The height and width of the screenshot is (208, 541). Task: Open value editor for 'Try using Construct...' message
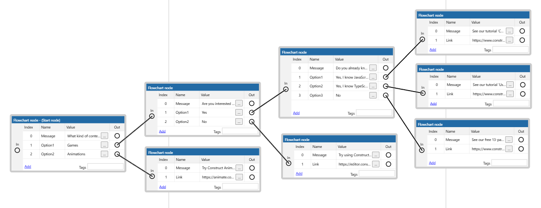[375, 155]
